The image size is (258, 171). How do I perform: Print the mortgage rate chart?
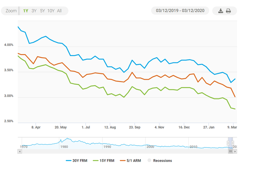click(x=229, y=11)
